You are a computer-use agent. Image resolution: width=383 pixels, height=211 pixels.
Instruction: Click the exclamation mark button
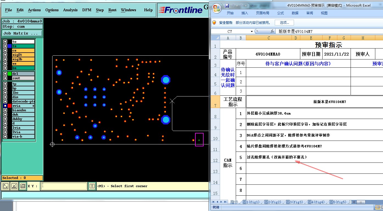(92, 186)
